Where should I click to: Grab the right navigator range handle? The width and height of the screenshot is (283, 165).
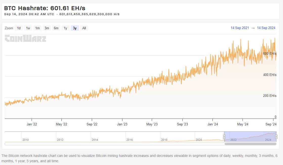pos(276,137)
